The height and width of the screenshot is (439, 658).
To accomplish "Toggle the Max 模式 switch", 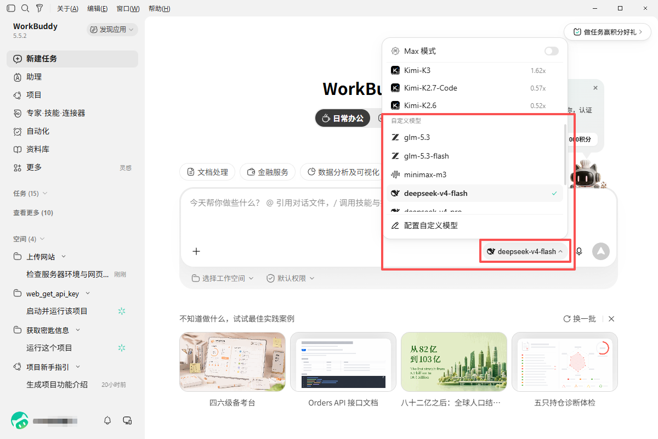I will (551, 51).
